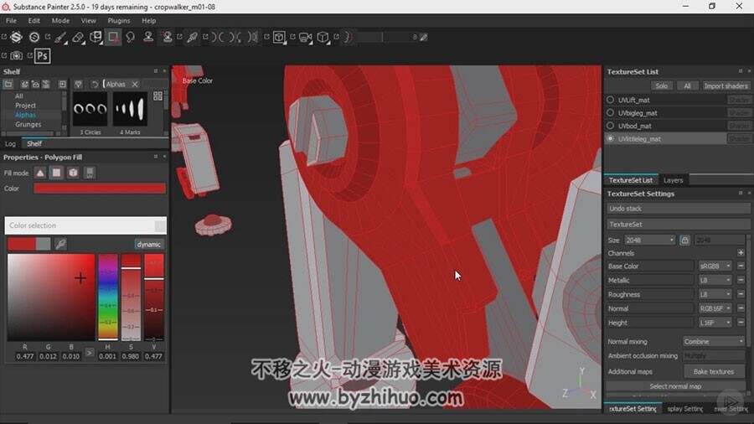Switch to the Layers tab

[x=674, y=180]
